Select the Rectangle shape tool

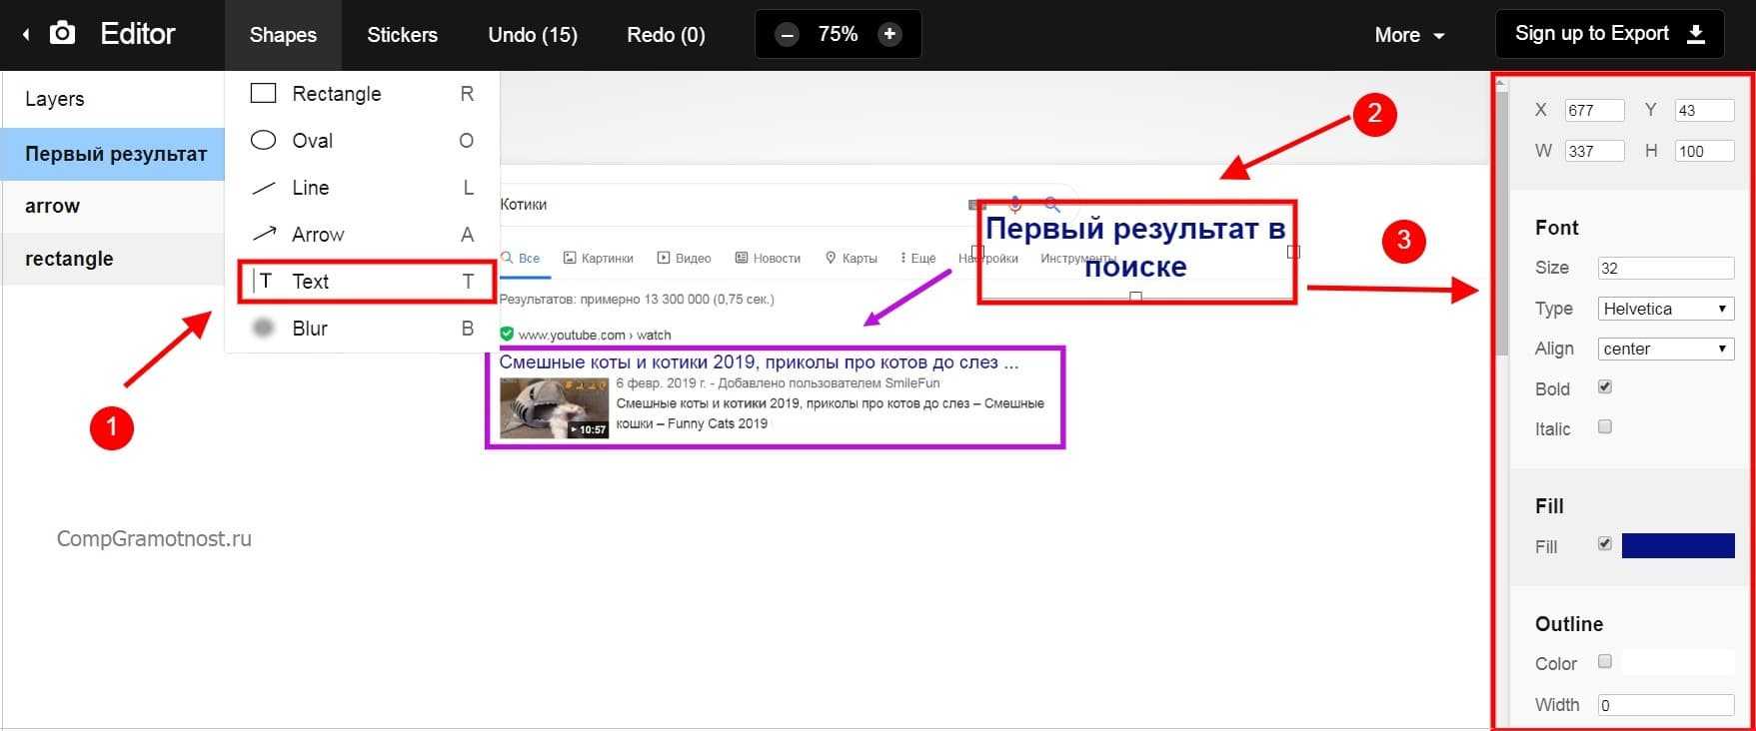point(336,94)
